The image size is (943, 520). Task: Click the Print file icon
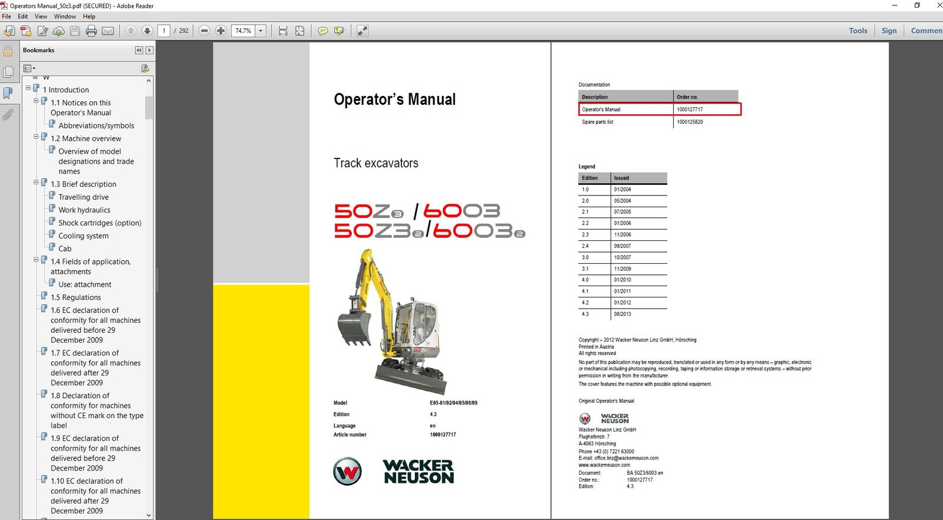(x=91, y=31)
